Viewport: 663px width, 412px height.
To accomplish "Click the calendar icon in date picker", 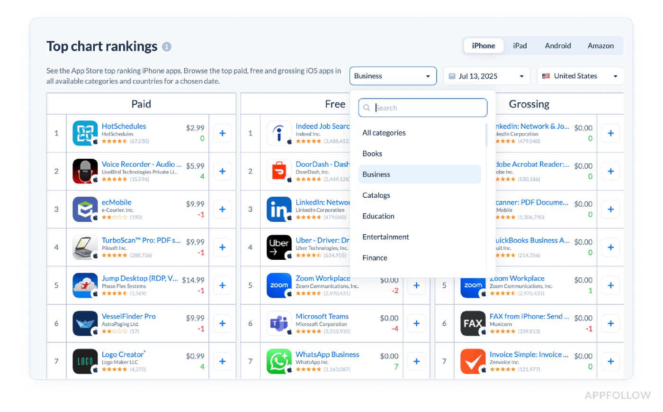I will tap(452, 76).
